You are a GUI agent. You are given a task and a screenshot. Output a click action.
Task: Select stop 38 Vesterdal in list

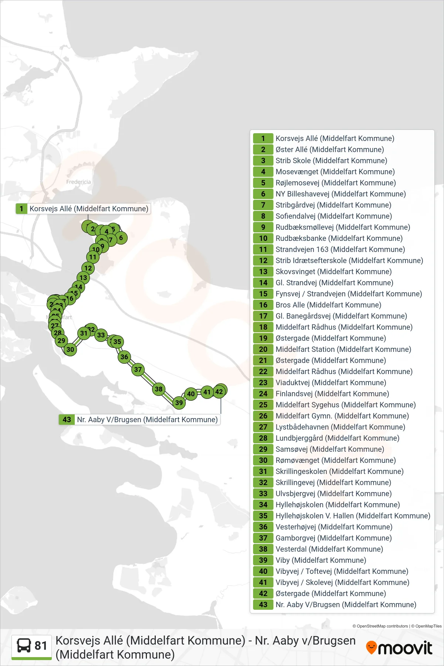[342, 549]
